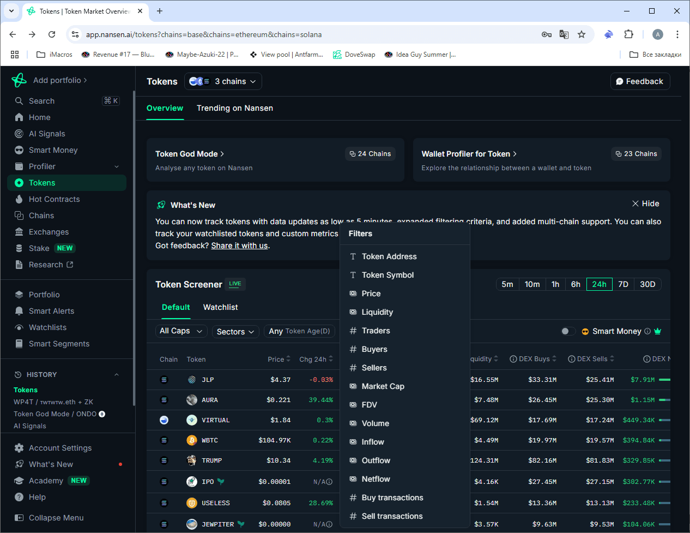Open Chrome profile avatar

658,34
